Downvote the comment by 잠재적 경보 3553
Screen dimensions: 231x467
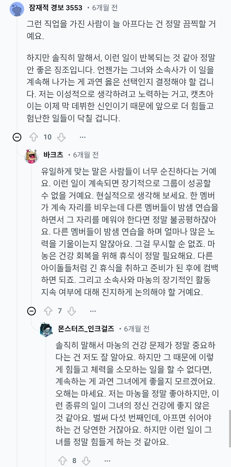click(x=61, y=137)
